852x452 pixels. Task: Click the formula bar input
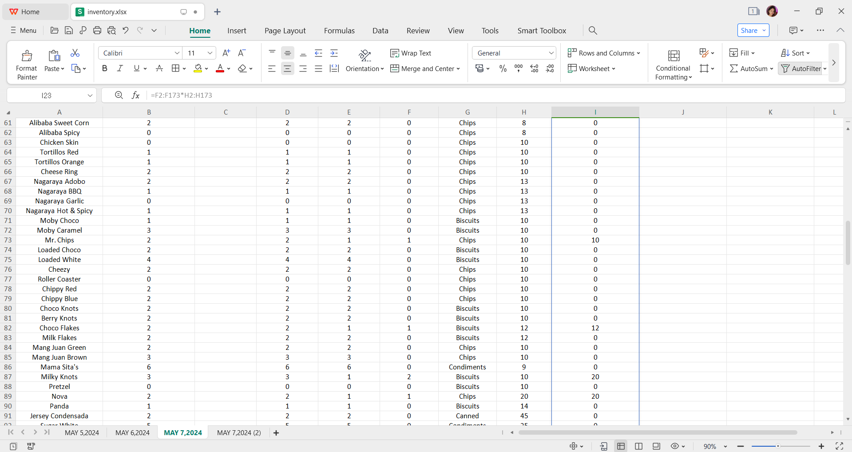pos(495,95)
